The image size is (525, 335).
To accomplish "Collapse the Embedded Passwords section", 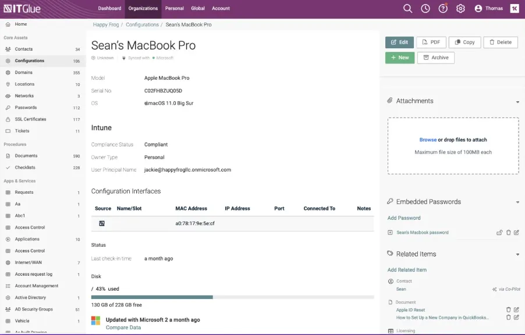I will [x=517, y=202].
